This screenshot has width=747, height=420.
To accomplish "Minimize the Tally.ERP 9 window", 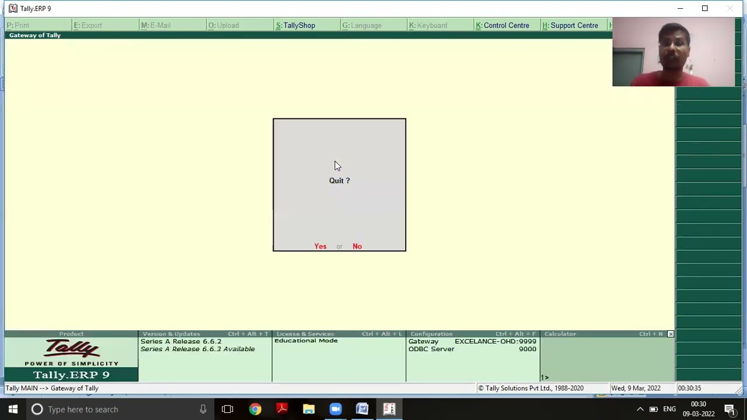I will pyautogui.click(x=680, y=8).
